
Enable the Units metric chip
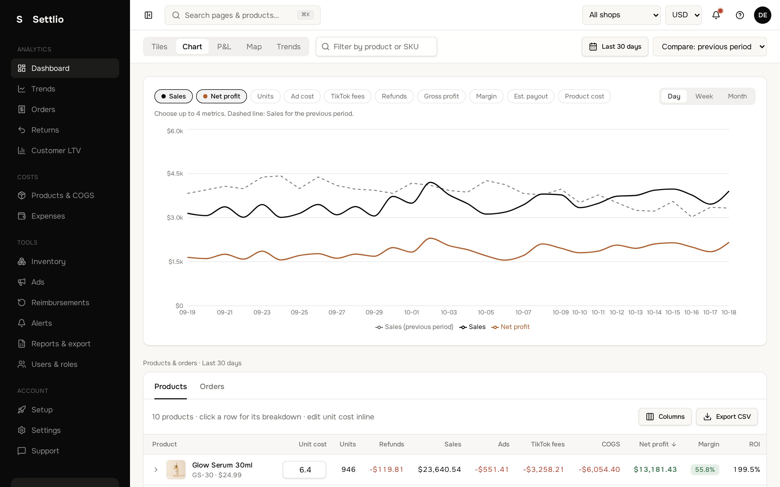pyautogui.click(x=265, y=96)
